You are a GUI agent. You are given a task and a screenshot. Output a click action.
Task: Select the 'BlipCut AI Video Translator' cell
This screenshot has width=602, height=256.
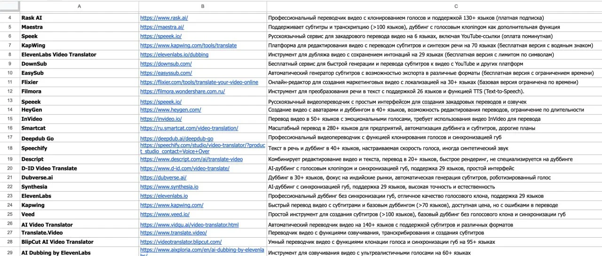coord(79,242)
